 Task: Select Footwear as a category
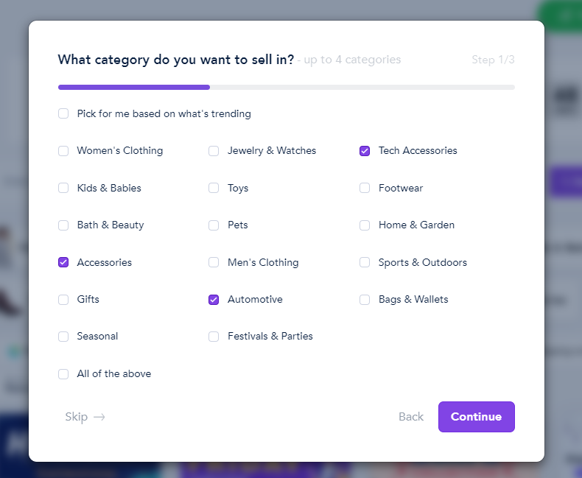[x=365, y=188]
